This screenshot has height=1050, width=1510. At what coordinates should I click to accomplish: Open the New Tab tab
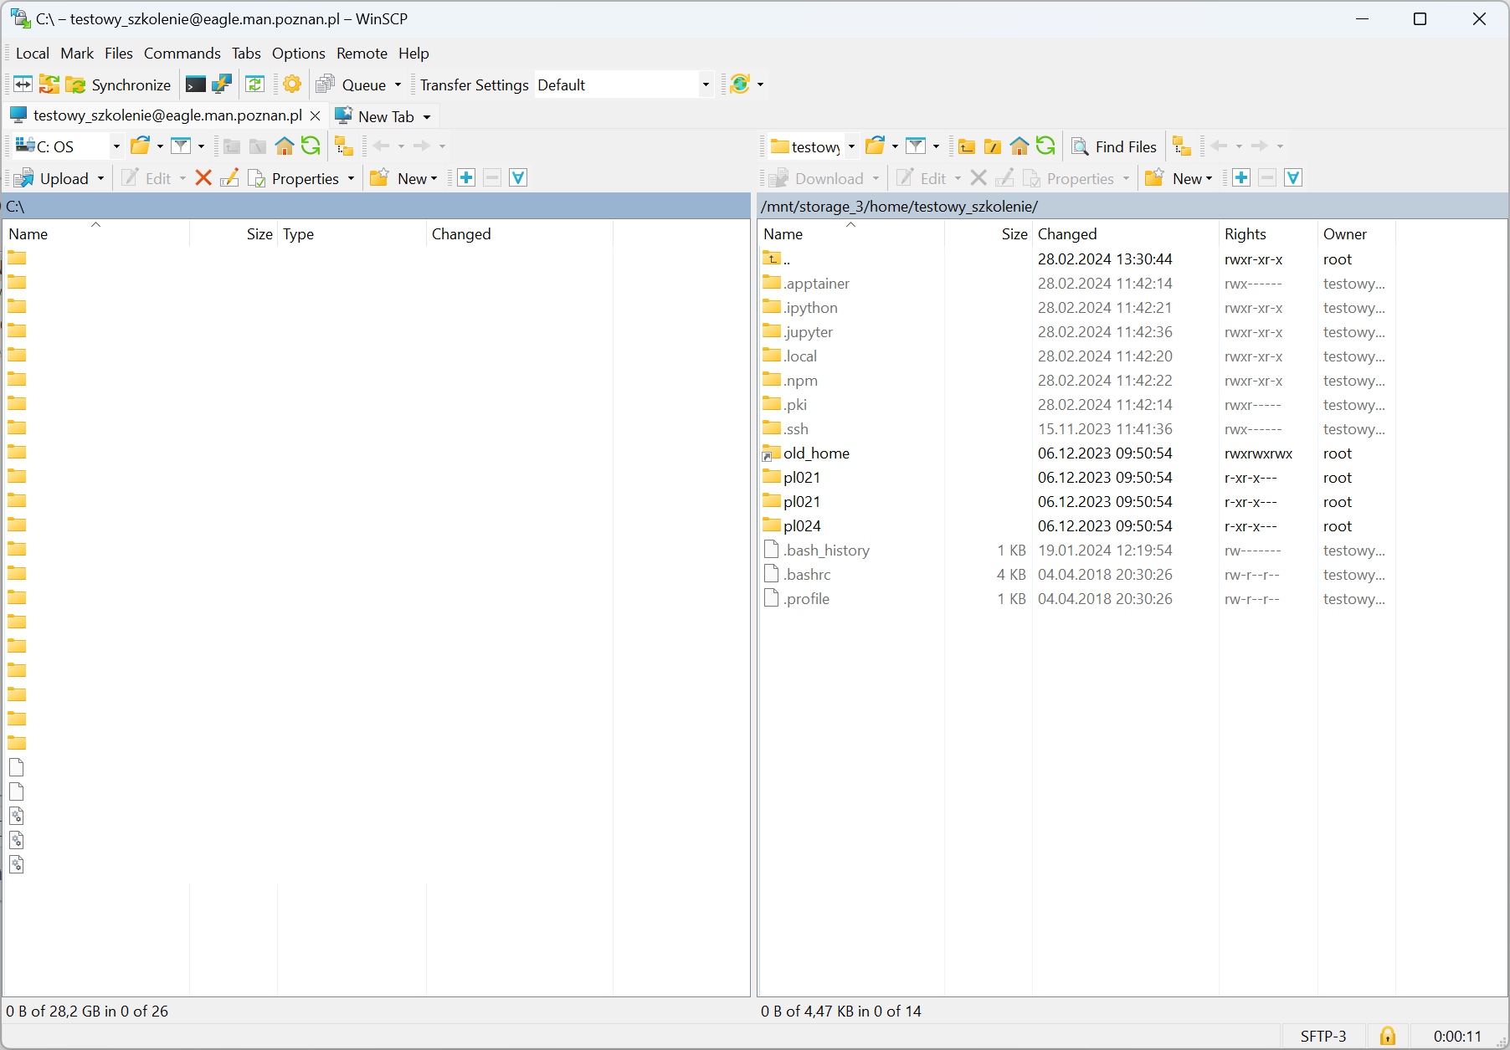point(385,116)
